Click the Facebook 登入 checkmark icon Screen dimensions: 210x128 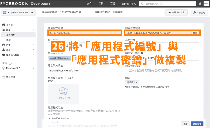tap(3, 68)
